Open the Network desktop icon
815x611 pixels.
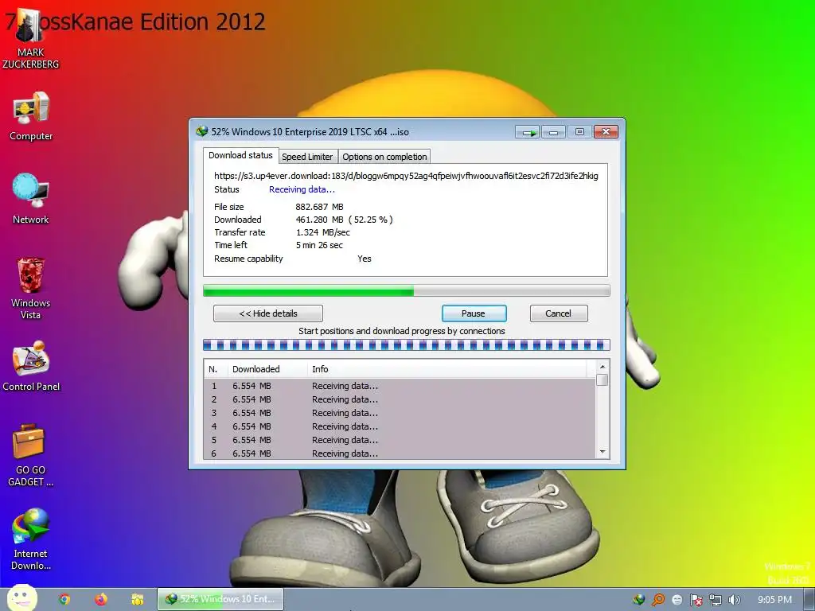click(x=31, y=199)
